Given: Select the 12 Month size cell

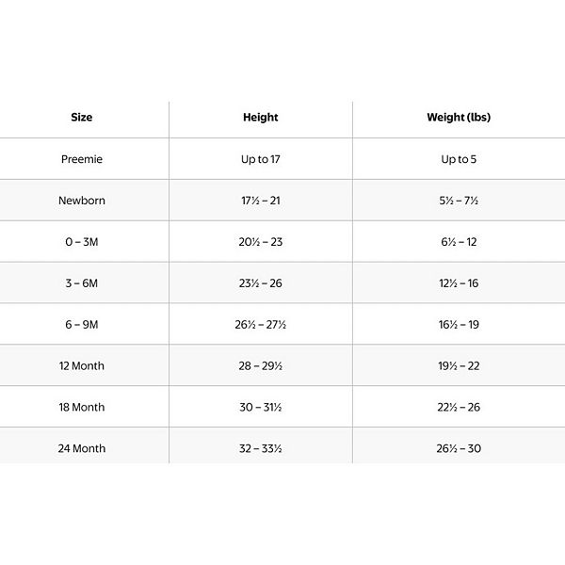Looking at the screenshot, I should coord(82,366).
